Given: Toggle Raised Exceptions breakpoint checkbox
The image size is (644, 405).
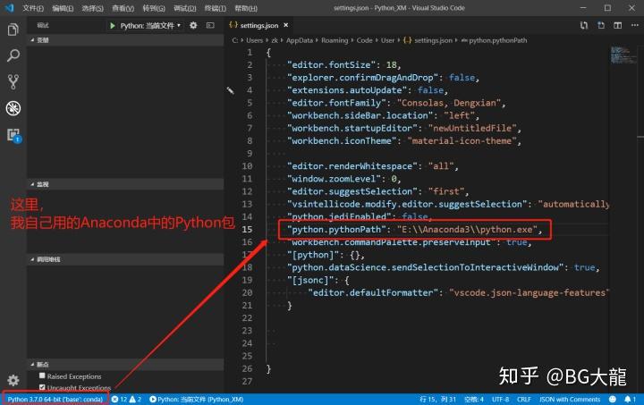Looking at the screenshot, I should (42, 375).
